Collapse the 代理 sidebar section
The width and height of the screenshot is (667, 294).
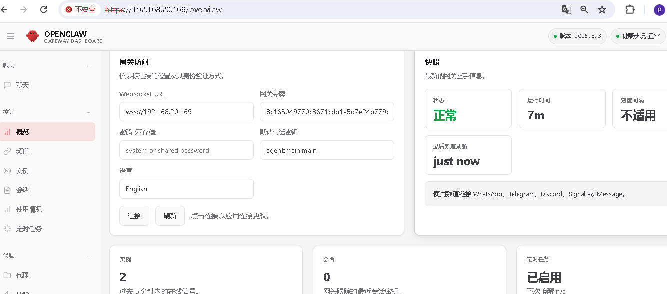89,256
